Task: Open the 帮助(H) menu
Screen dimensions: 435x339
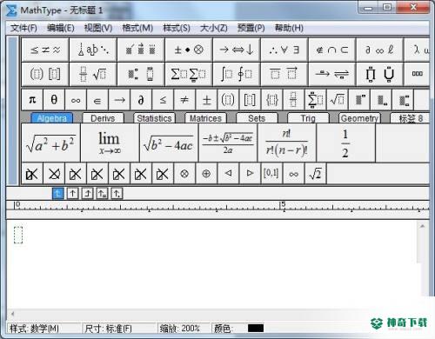Action: click(289, 28)
